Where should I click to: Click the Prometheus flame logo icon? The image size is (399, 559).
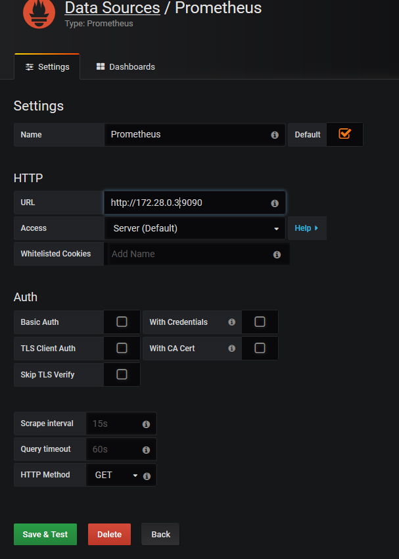point(39,14)
